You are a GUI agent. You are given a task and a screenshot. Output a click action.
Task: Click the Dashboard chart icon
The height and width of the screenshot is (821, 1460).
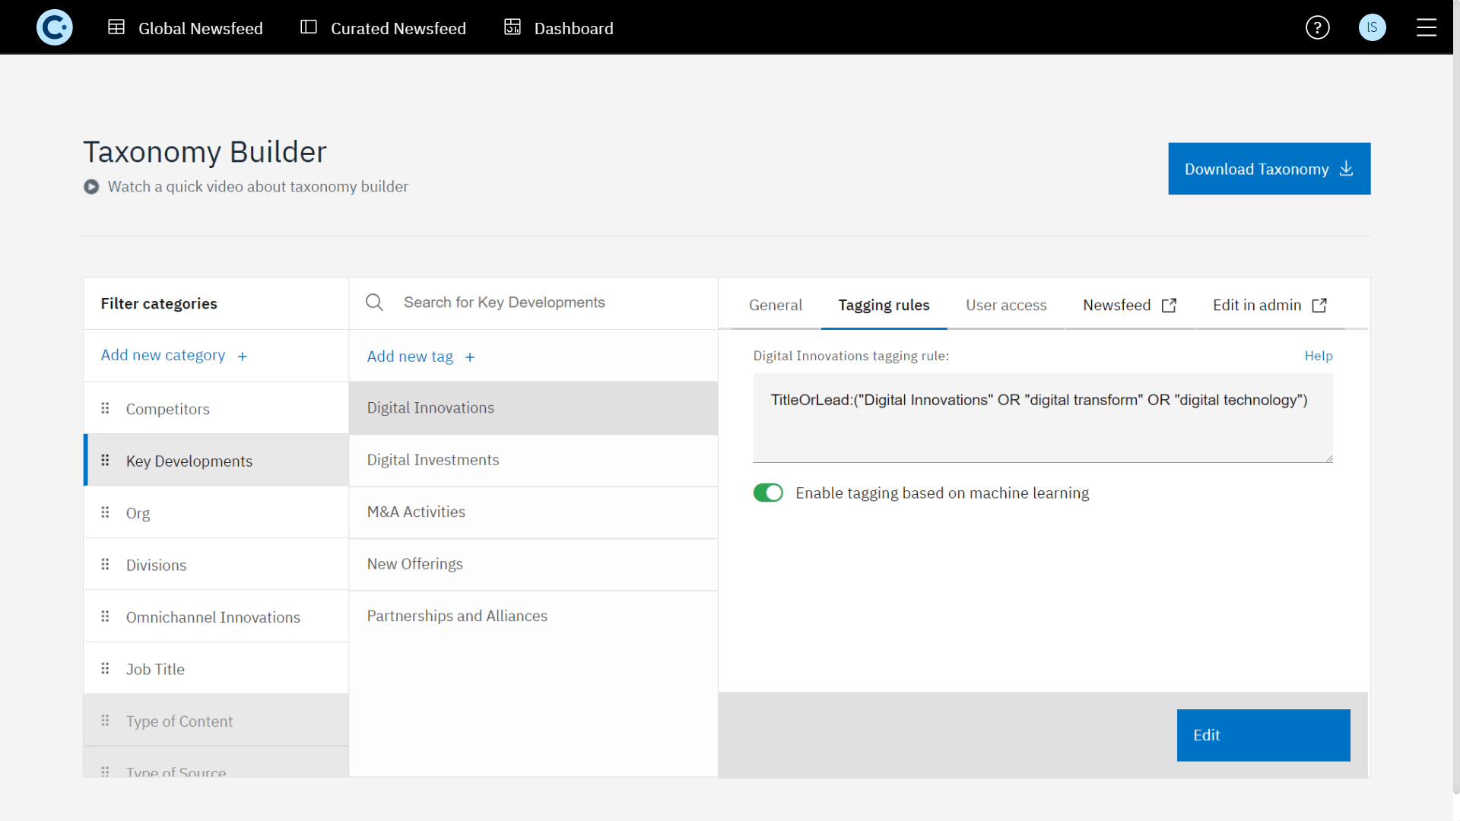[x=513, y=27]
